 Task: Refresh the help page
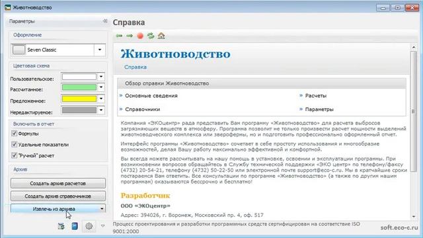(151, 36)
